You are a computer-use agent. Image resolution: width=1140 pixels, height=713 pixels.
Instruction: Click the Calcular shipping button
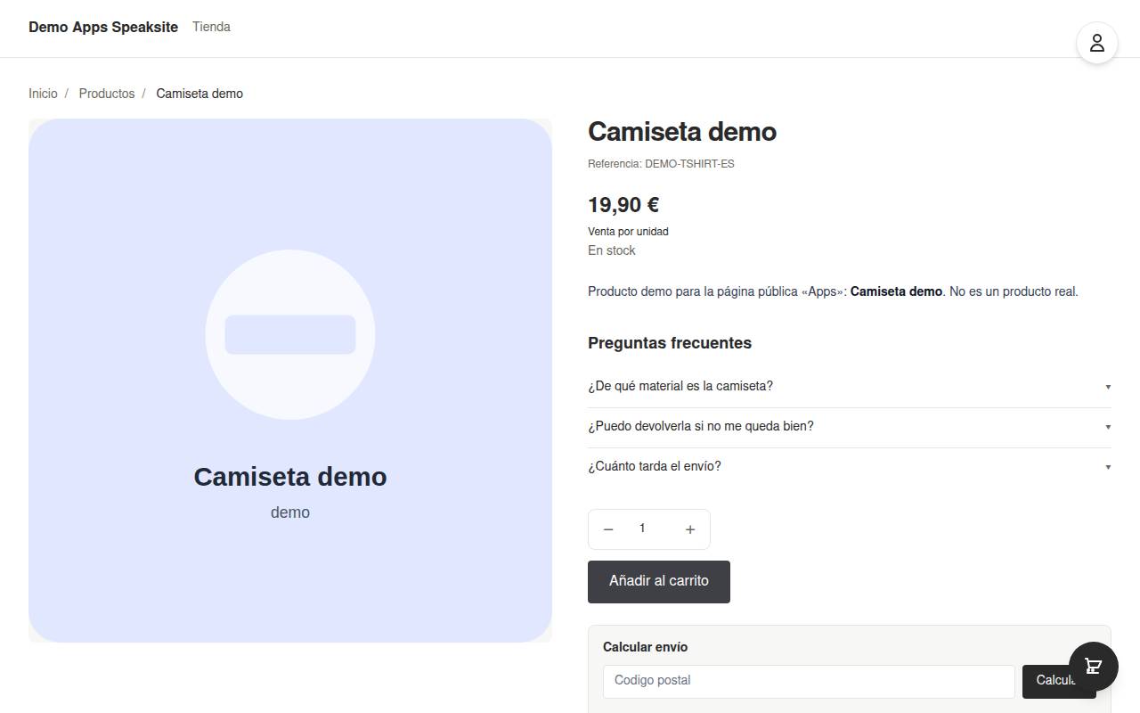click(1059, 681)
